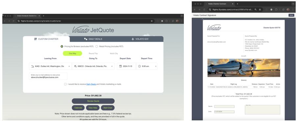Expand the Depart Time dropdown arrow
297x123 pixels.
(156, 66)
